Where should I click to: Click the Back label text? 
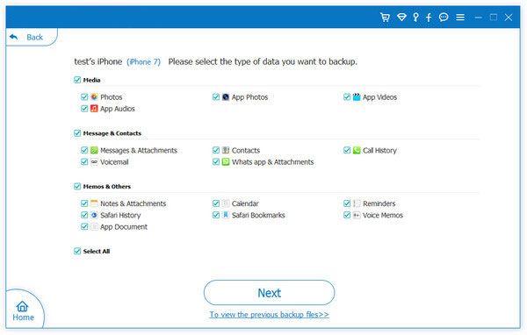point(34,37)
